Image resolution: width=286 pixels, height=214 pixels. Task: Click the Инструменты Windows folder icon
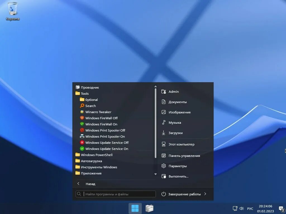[78, 167]
